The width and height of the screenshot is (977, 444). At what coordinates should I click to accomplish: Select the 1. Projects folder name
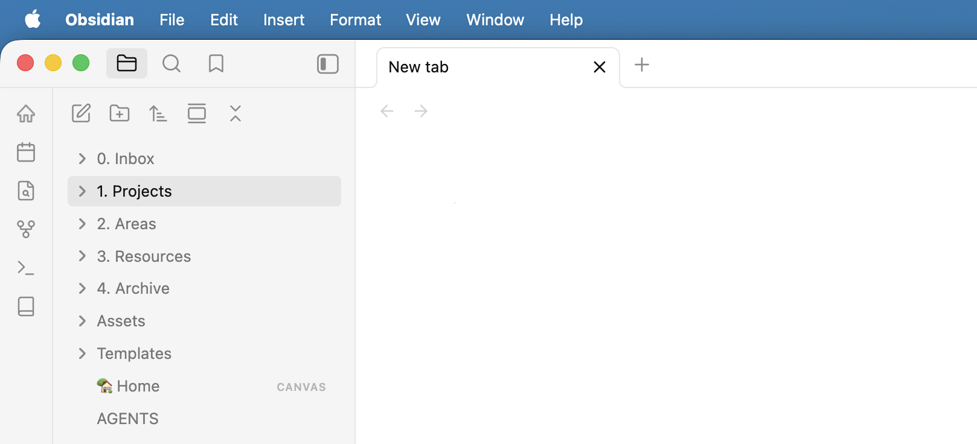click(134, 191)
